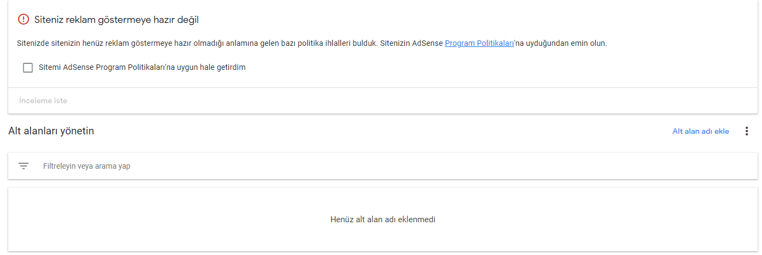Click the gray gap below the filter bar
This screenshot has width=762, height=255.
(383, 183)
